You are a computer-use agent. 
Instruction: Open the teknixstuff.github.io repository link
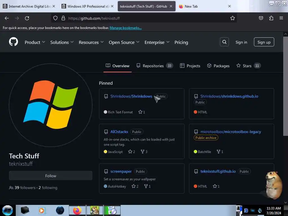(x=218, y=171)
